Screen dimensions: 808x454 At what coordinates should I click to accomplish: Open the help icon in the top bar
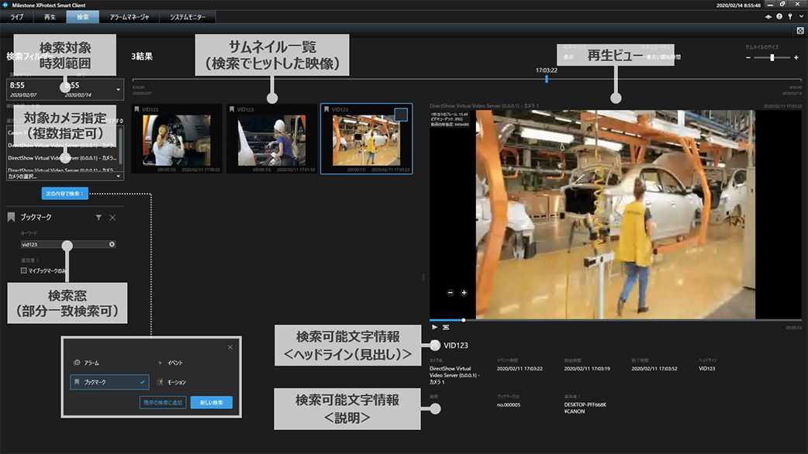779,16
